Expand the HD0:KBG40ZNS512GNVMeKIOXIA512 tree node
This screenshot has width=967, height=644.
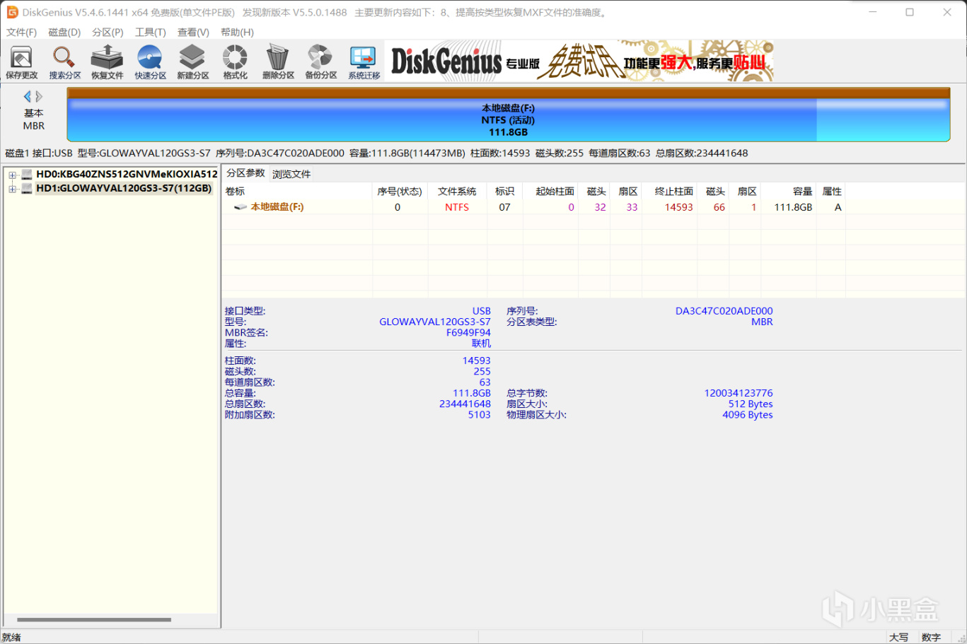click(x=12, y=175)
